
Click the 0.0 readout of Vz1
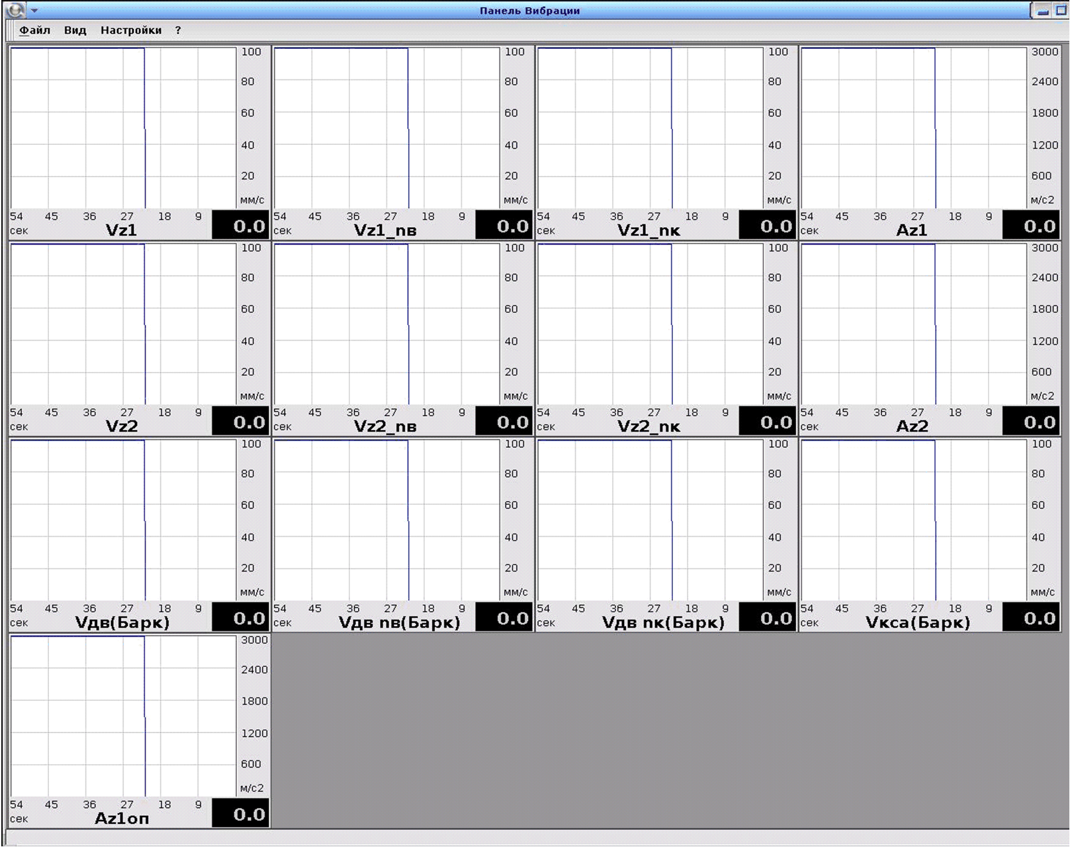tap(240, 225)
